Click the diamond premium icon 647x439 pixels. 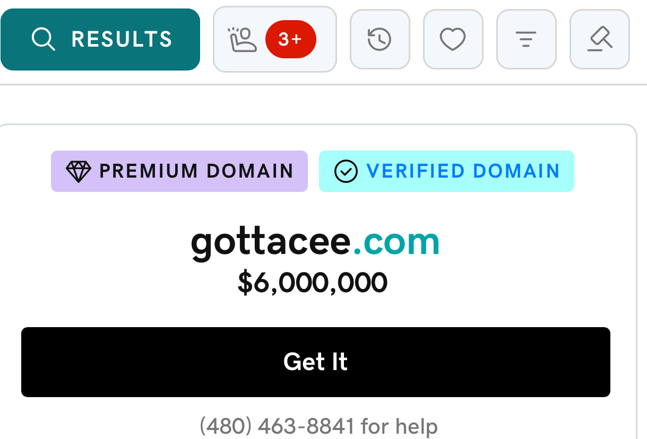79,171
